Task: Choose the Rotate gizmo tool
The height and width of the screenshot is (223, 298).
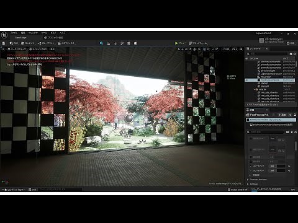Action: tap(186, 50)
